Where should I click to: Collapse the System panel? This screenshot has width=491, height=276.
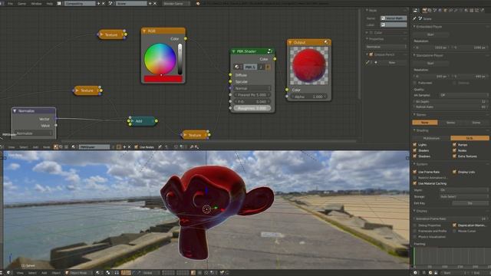point(414,164)
